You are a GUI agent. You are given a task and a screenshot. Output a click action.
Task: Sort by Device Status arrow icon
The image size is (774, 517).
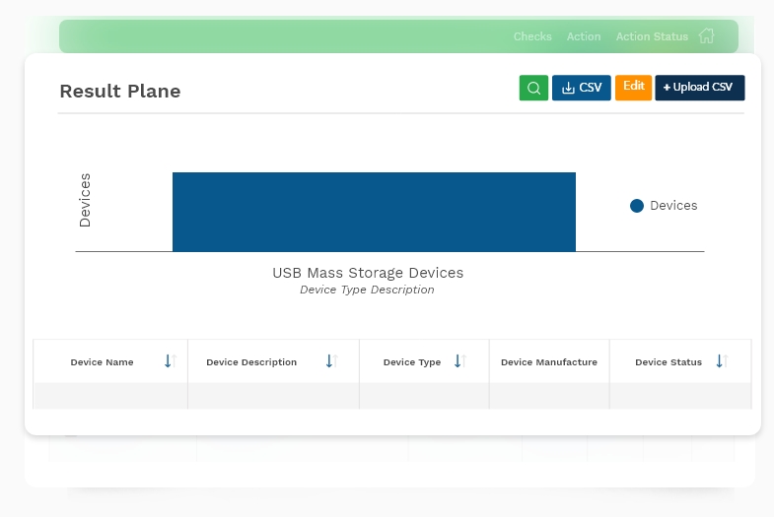(x=722, y=361)
